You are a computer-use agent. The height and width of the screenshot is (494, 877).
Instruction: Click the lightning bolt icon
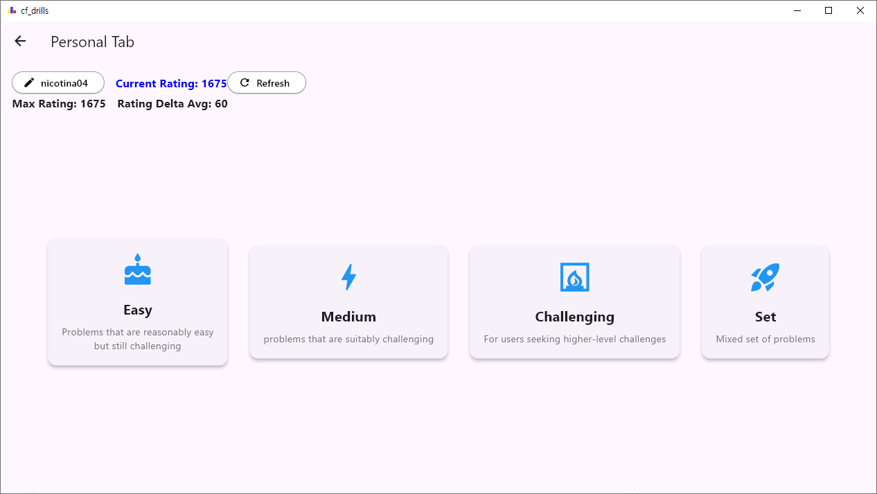(348, 277)
